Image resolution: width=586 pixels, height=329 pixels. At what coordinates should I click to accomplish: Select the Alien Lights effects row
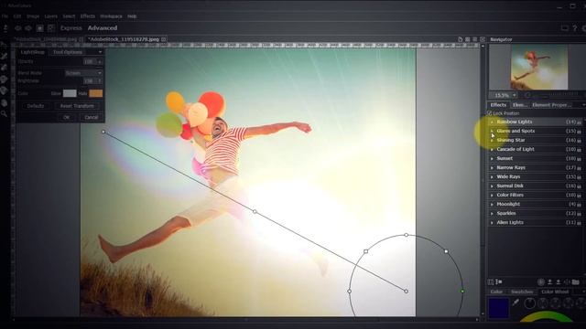point(536,222)
